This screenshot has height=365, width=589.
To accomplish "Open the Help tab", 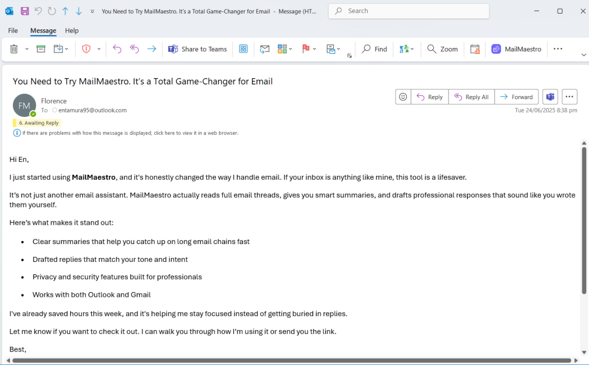I will click(x=72, y=31).
